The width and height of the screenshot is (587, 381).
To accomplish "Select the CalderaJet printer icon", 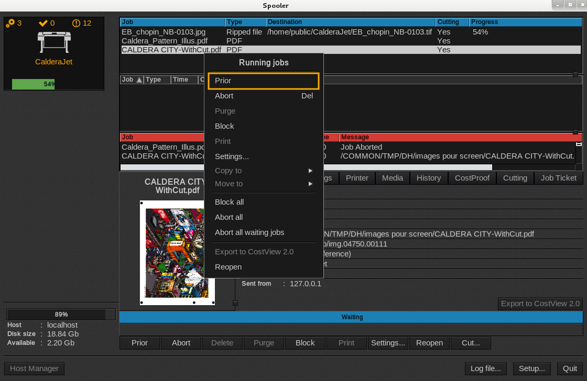I will click(53, 42).
